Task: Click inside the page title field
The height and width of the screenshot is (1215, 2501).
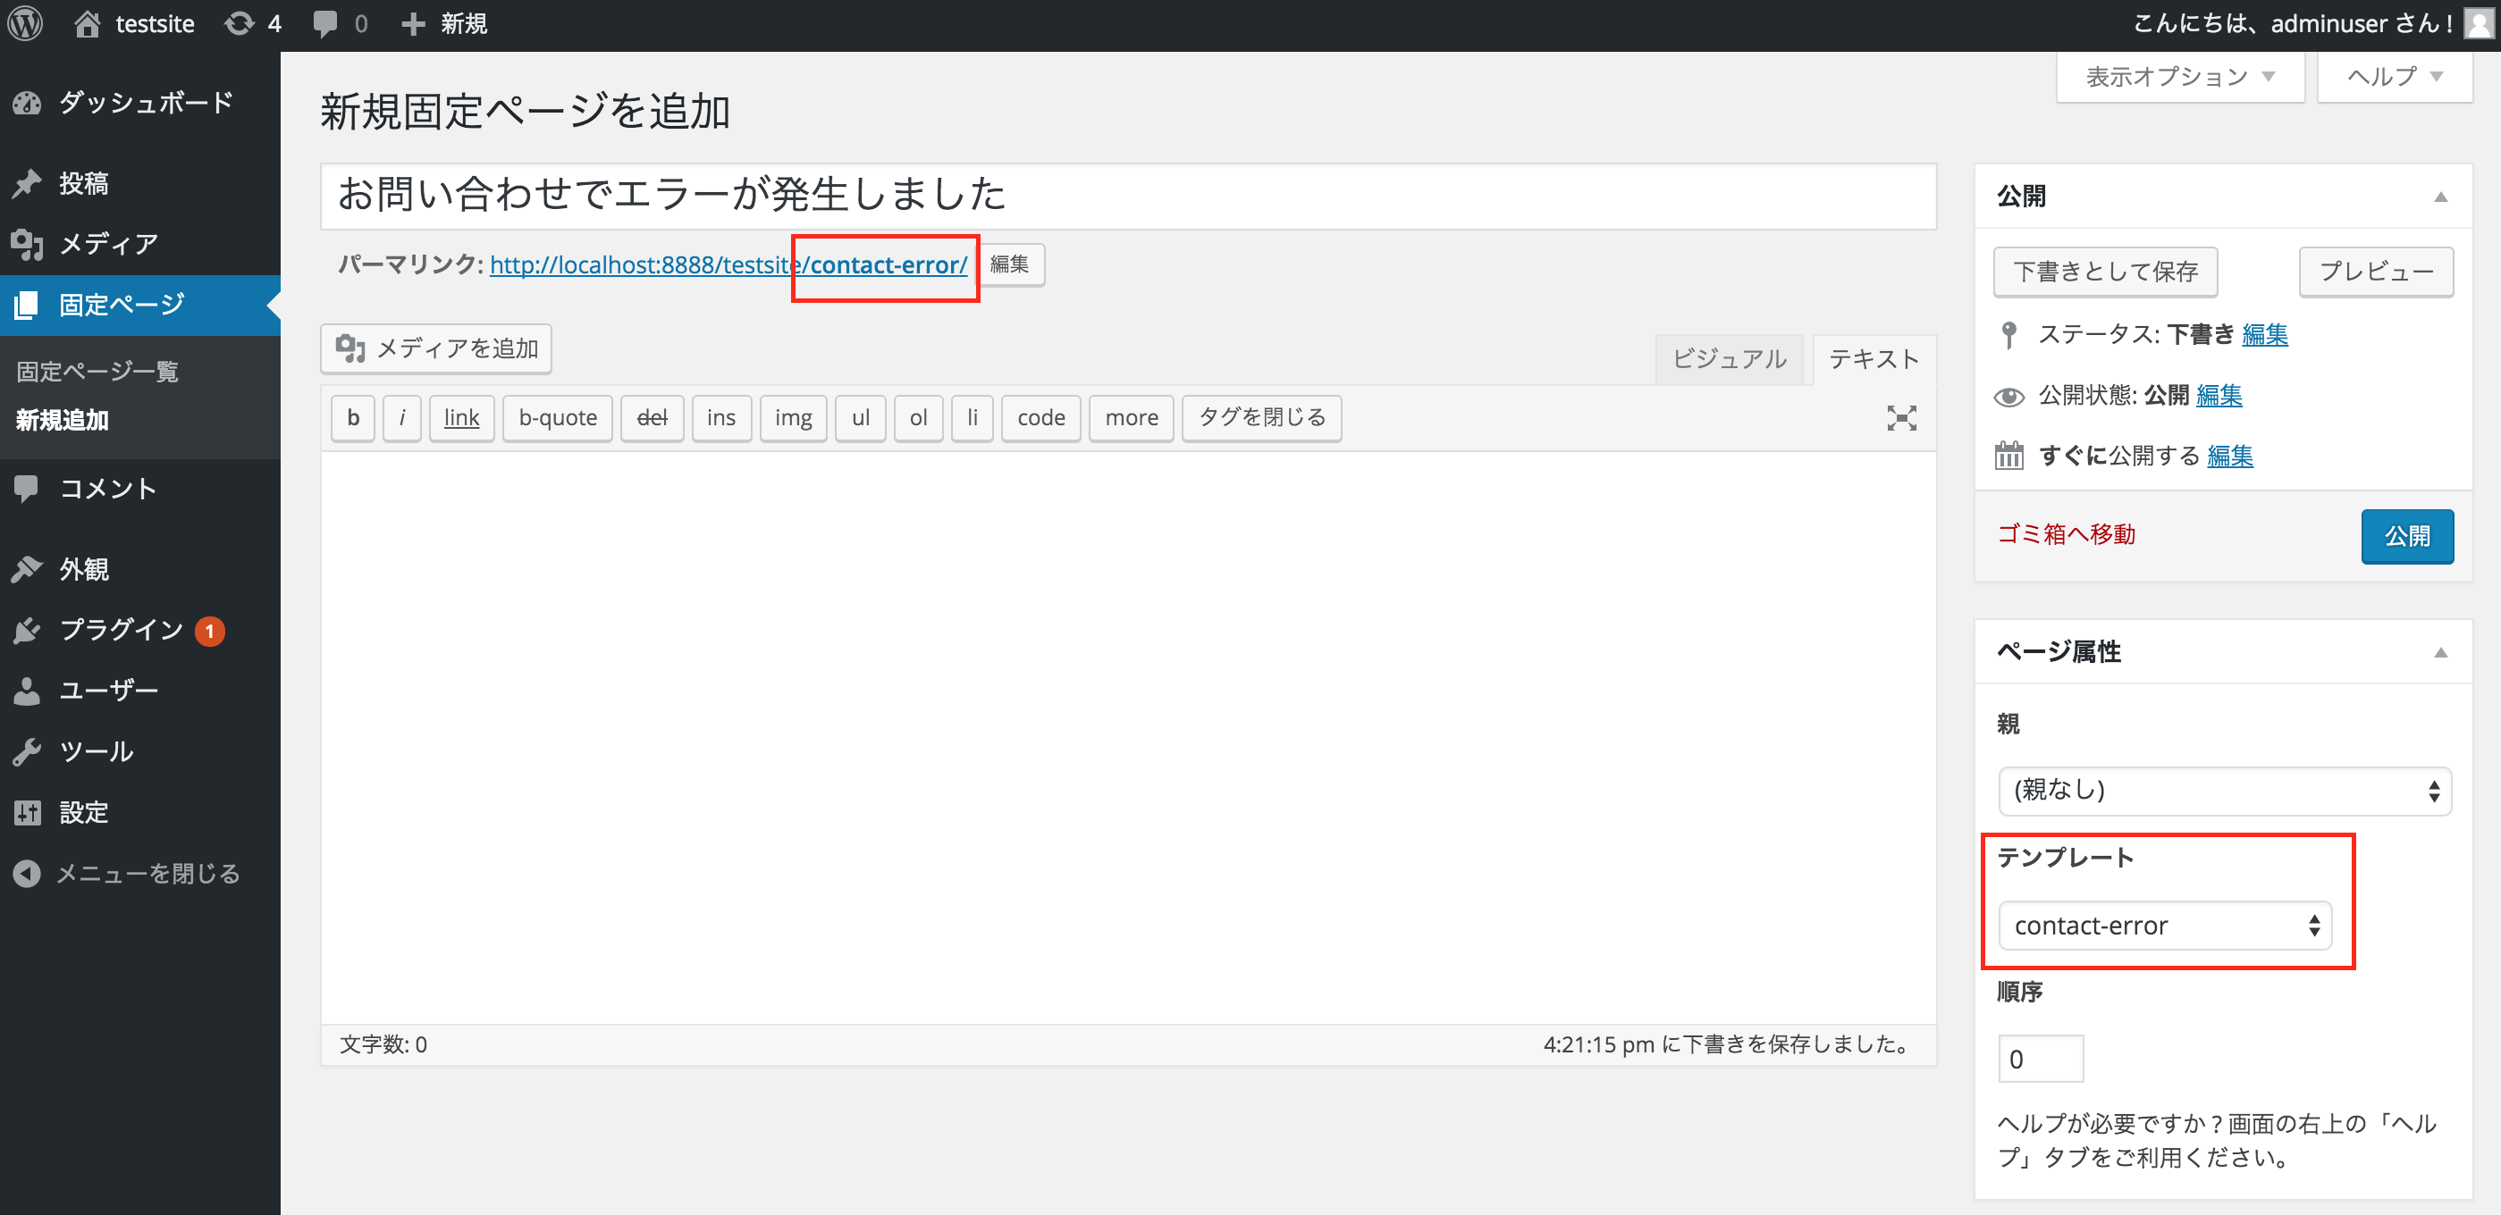Action: click(x=1126, y=195)
